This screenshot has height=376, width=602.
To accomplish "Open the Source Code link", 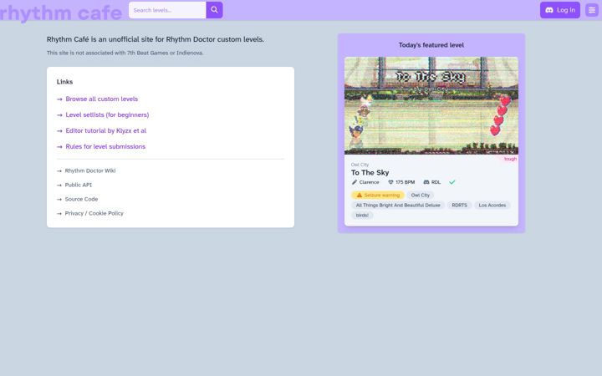I will point(81,199).
